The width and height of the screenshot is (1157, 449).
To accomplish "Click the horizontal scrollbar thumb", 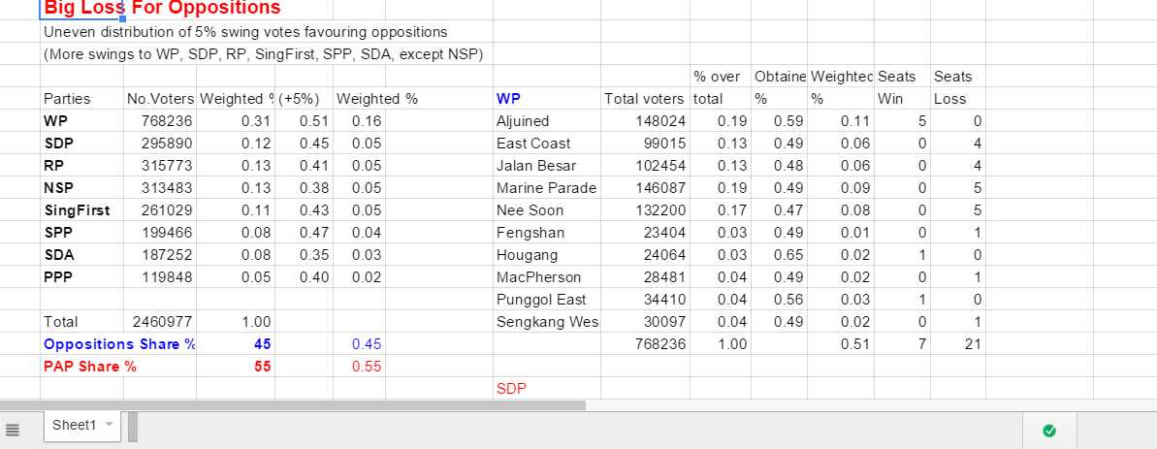I will [x=292, y=405].
